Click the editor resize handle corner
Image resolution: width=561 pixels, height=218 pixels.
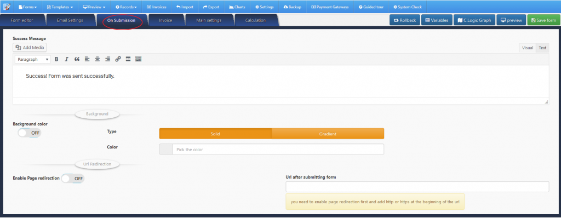tap(546, 102)
